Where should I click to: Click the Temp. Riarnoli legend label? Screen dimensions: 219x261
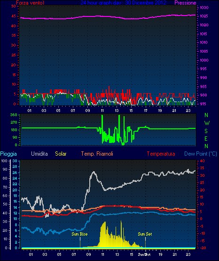pos(97,154)
